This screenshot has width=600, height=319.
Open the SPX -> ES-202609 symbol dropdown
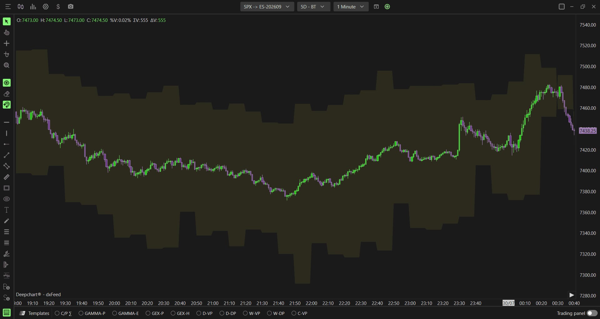pyautogui.click(x=267, y=7)
